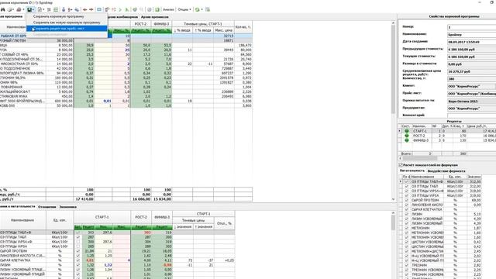496x279 pixels.
Task: Switch to Архив комбикормов tab
Action: tap(122, 17)
